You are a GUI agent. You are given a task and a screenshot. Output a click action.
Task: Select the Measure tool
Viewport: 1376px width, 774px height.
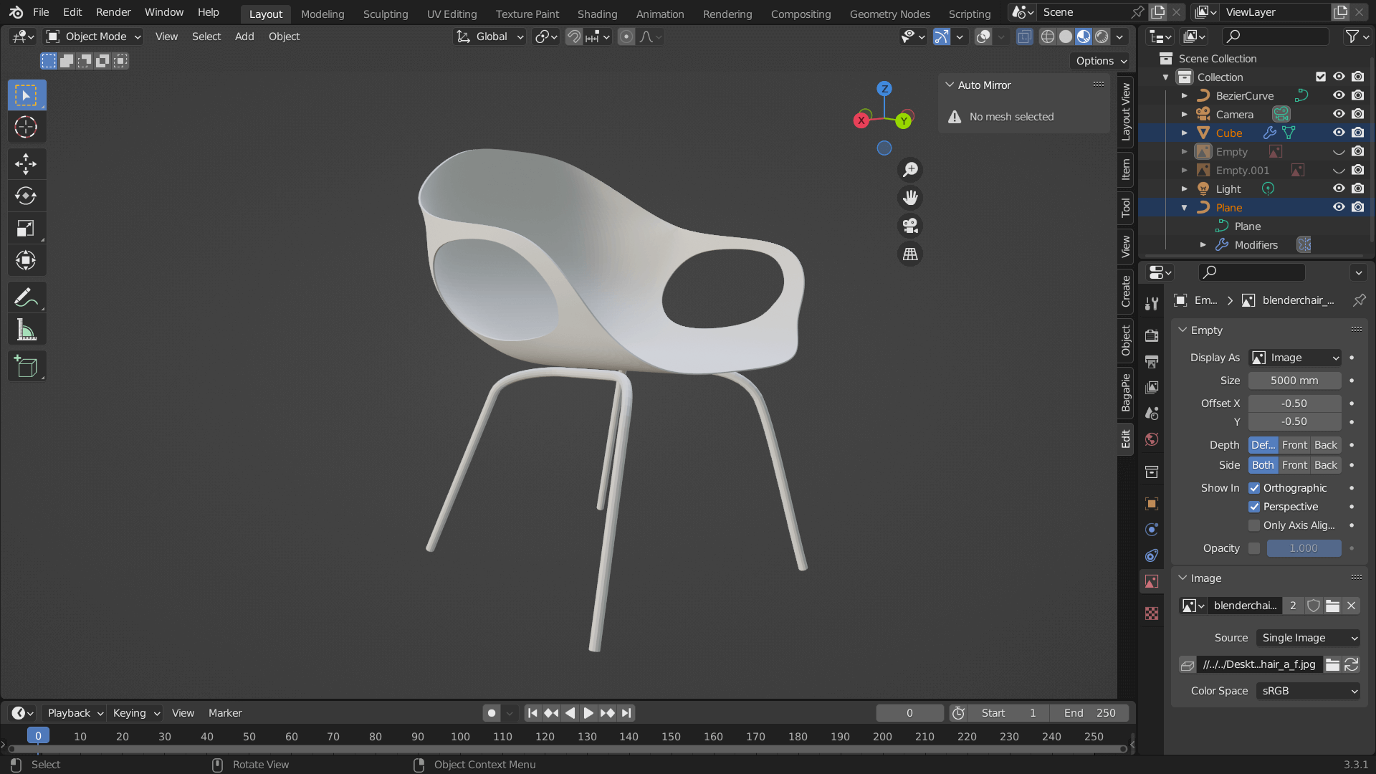pos(26,330)
